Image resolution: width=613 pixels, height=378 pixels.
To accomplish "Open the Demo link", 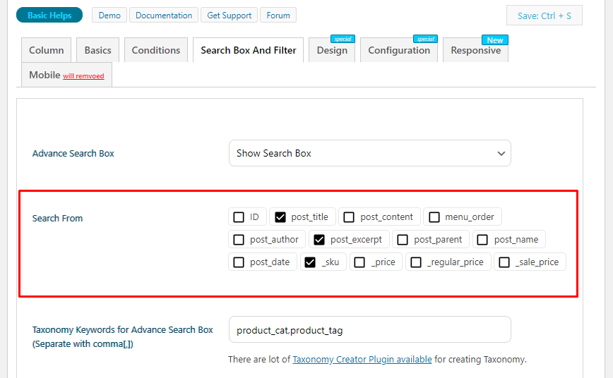I will 109,16.
